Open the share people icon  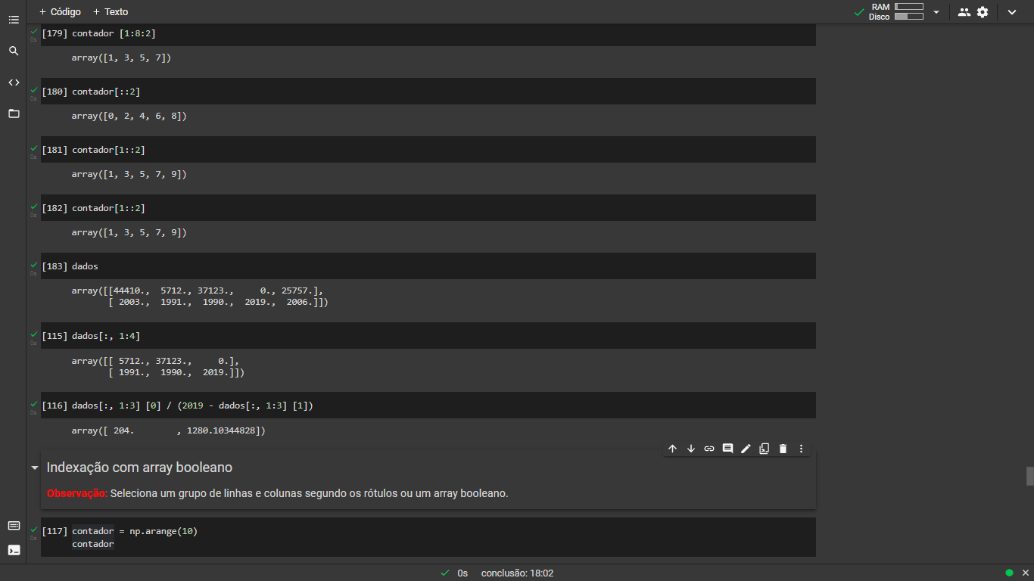[x=964, y=12]
